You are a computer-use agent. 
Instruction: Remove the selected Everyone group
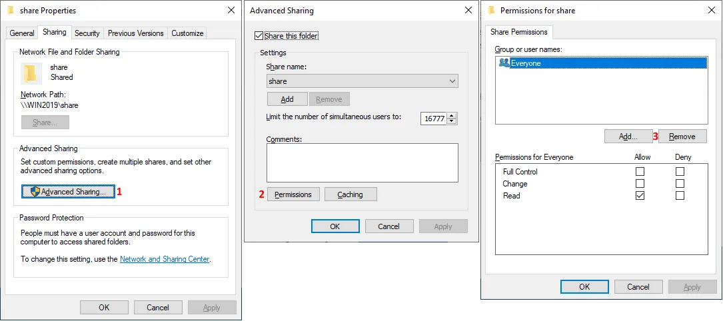coord(682,137)
